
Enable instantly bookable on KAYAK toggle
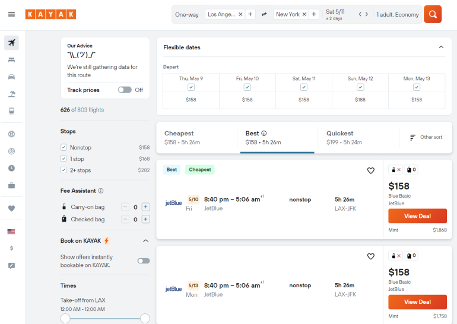(143, 261)
